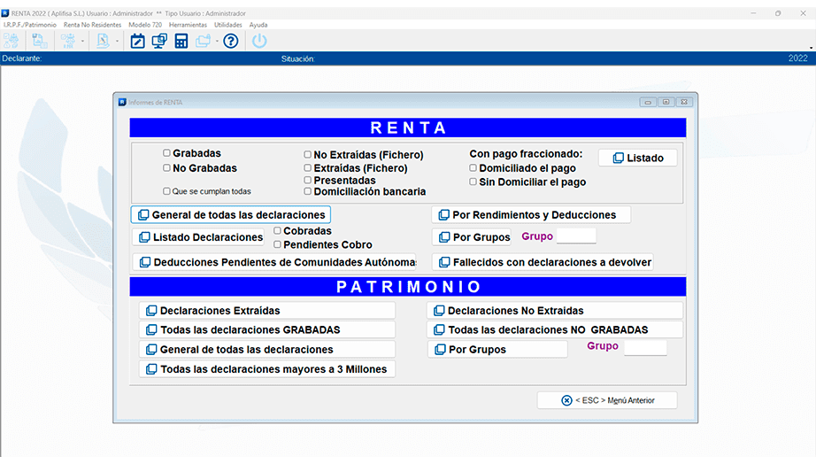Check Extraídas (Fichero) option
Screen dimensions: 816x464
pos(308,167)
